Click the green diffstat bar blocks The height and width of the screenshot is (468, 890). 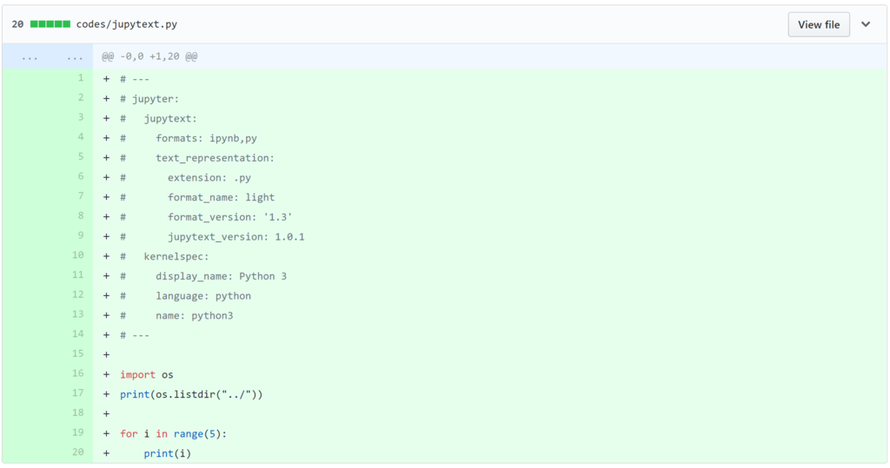(50, 23)
